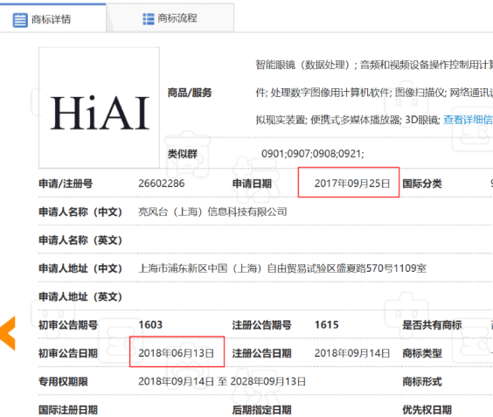This screenshot has height=417, width=493.
Task: Open the 查看详细信息 link
Action: 468,120
